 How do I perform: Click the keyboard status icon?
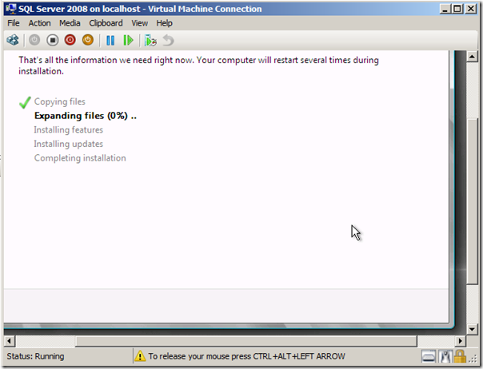point(429,356)
